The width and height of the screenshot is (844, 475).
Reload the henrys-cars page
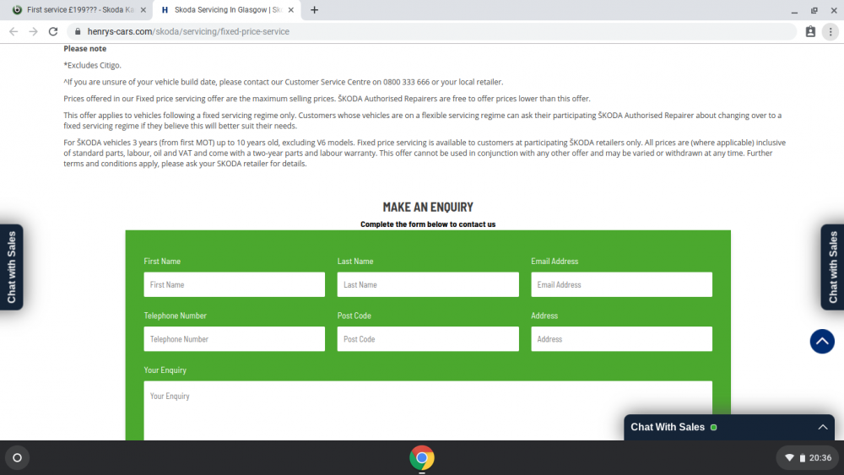coord(52,32)
